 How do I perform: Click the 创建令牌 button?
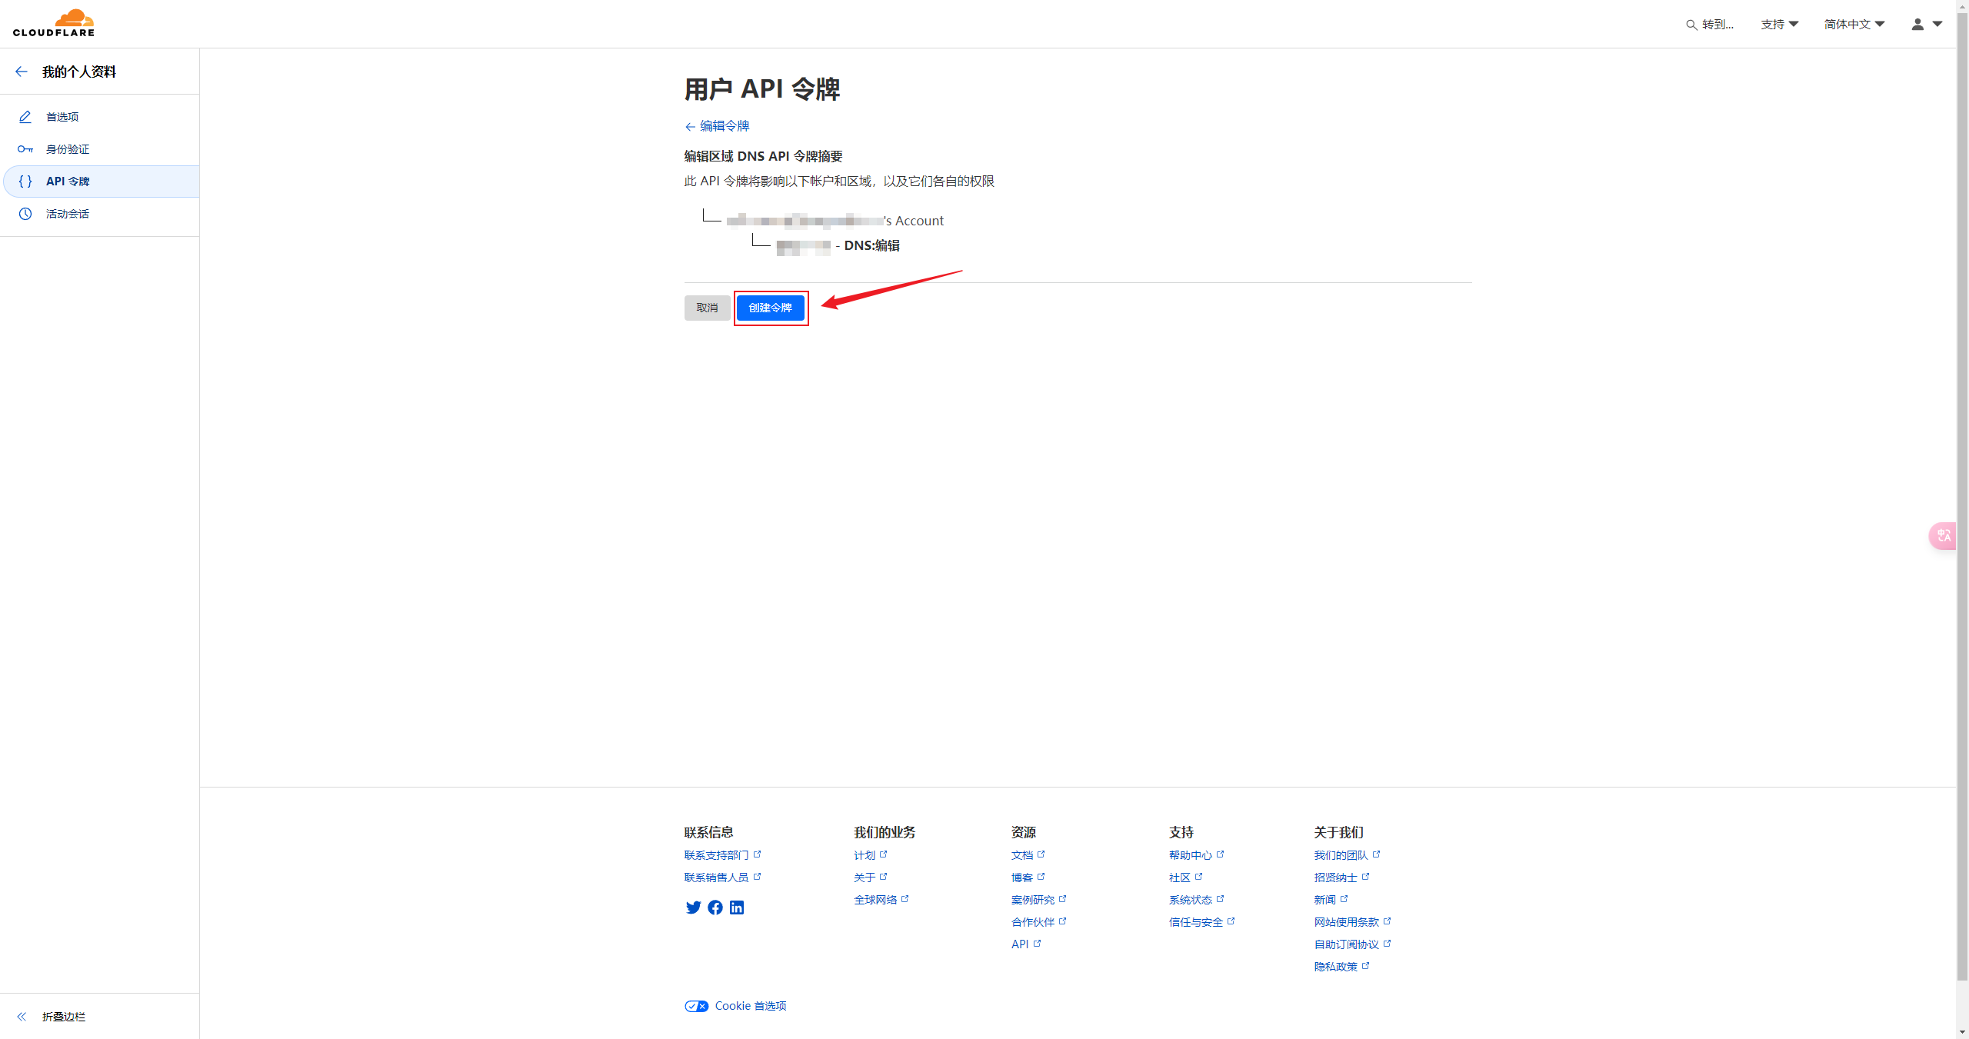[771, 308]
